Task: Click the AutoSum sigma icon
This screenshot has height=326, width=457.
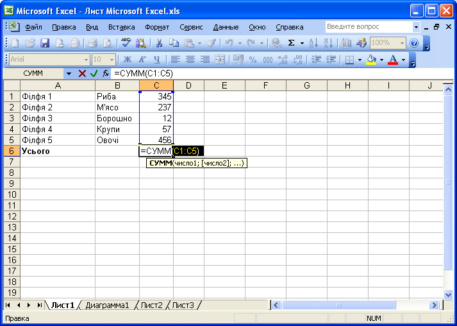Action: tap(291, 44)
